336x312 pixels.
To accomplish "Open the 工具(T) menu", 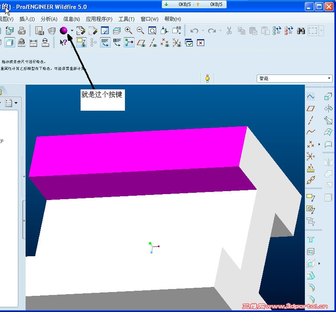I will coord(127,19).
